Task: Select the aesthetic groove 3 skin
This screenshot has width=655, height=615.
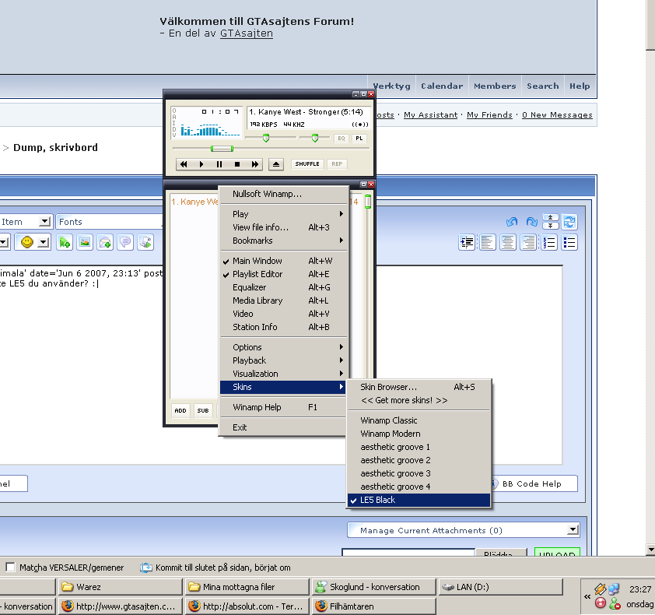Action: click(x=419, y=473)
